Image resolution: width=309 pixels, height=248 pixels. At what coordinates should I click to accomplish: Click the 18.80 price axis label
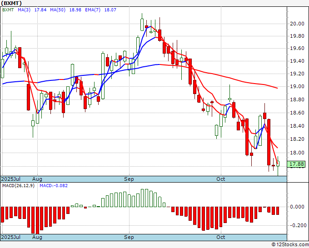(x=297, y=99)
